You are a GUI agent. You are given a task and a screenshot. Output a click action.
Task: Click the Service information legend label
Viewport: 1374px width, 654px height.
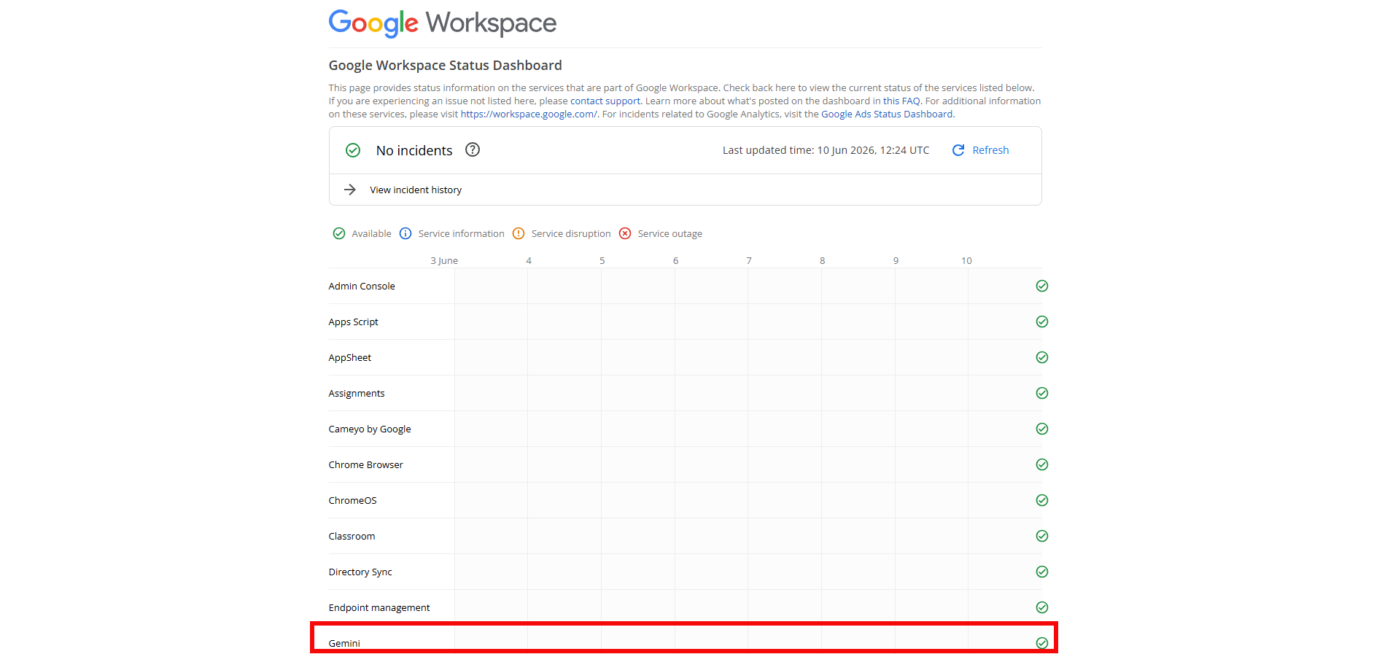click(x=462, y=234)
